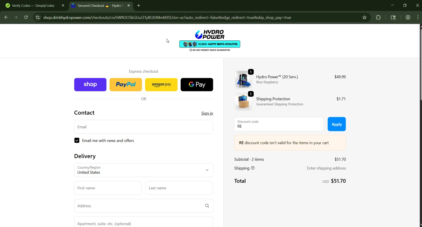Viewport: 422px width, 227px height.
Task: Open the browser extensions puzzle icon
Action: (x=378, y=17)
